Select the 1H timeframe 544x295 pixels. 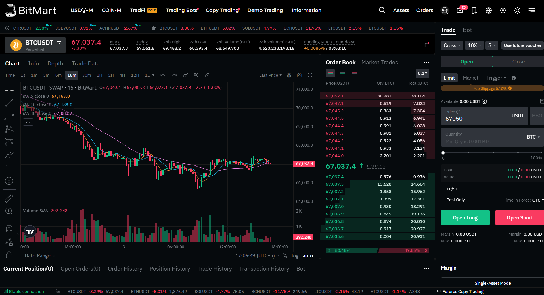coord(99,75)
